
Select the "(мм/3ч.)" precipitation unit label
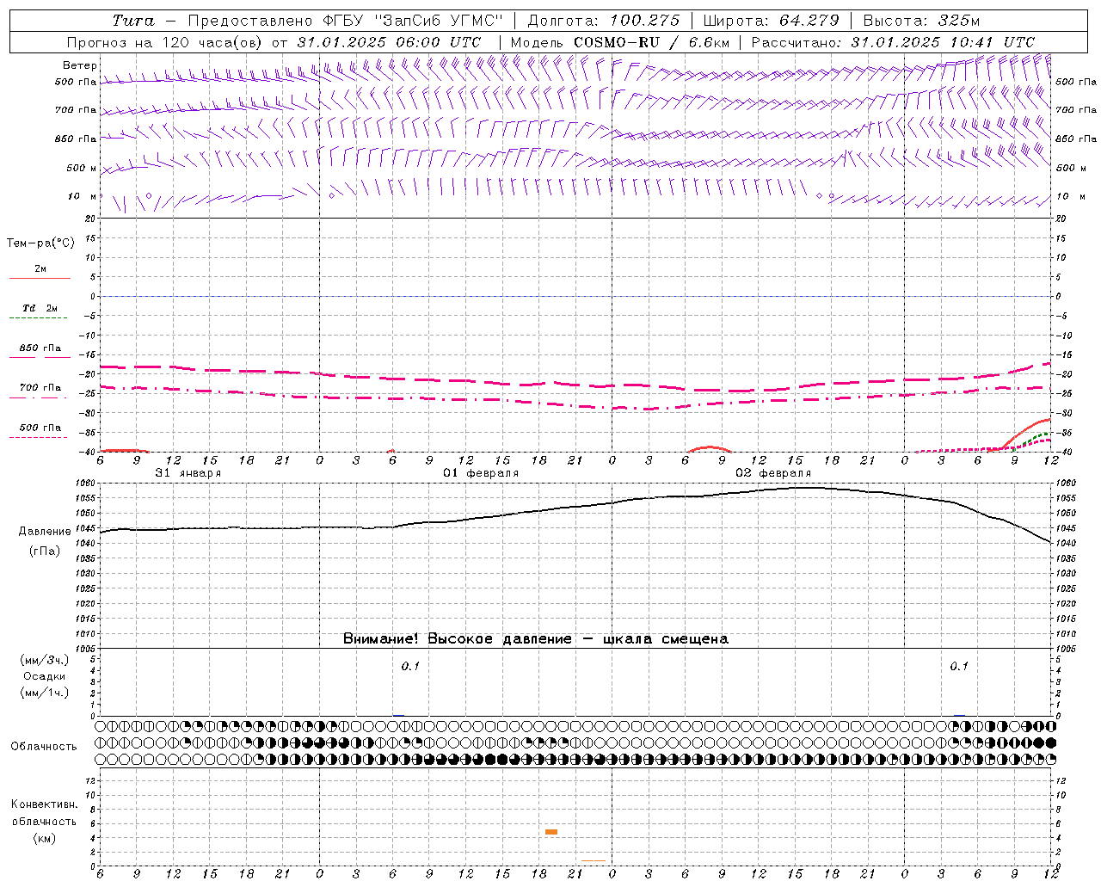pyautogui.click(x=45, y=660)
